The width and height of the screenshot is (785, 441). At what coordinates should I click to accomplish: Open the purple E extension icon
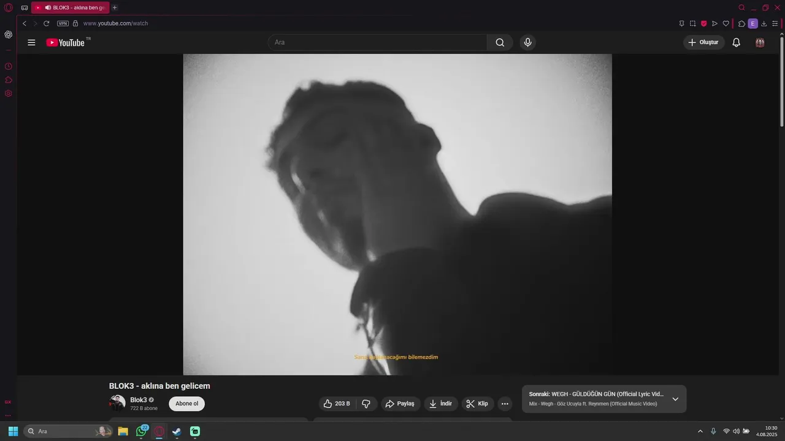(x=752, y=23)
